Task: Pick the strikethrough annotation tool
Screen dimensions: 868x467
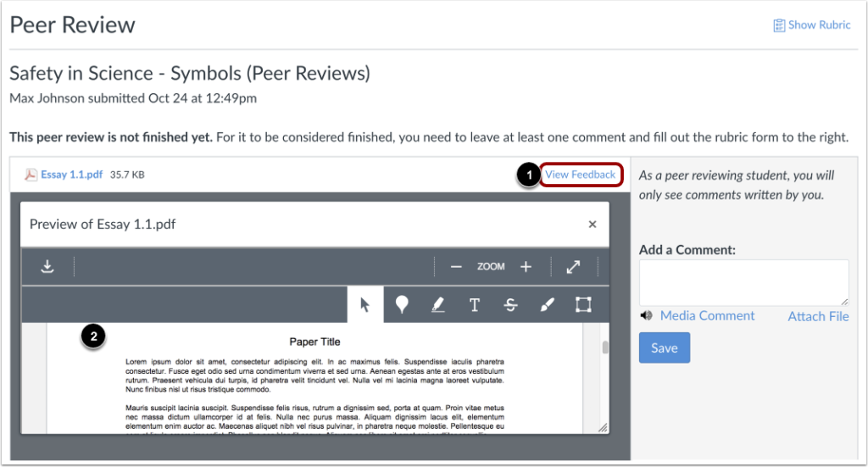Action: coord(510,305)
